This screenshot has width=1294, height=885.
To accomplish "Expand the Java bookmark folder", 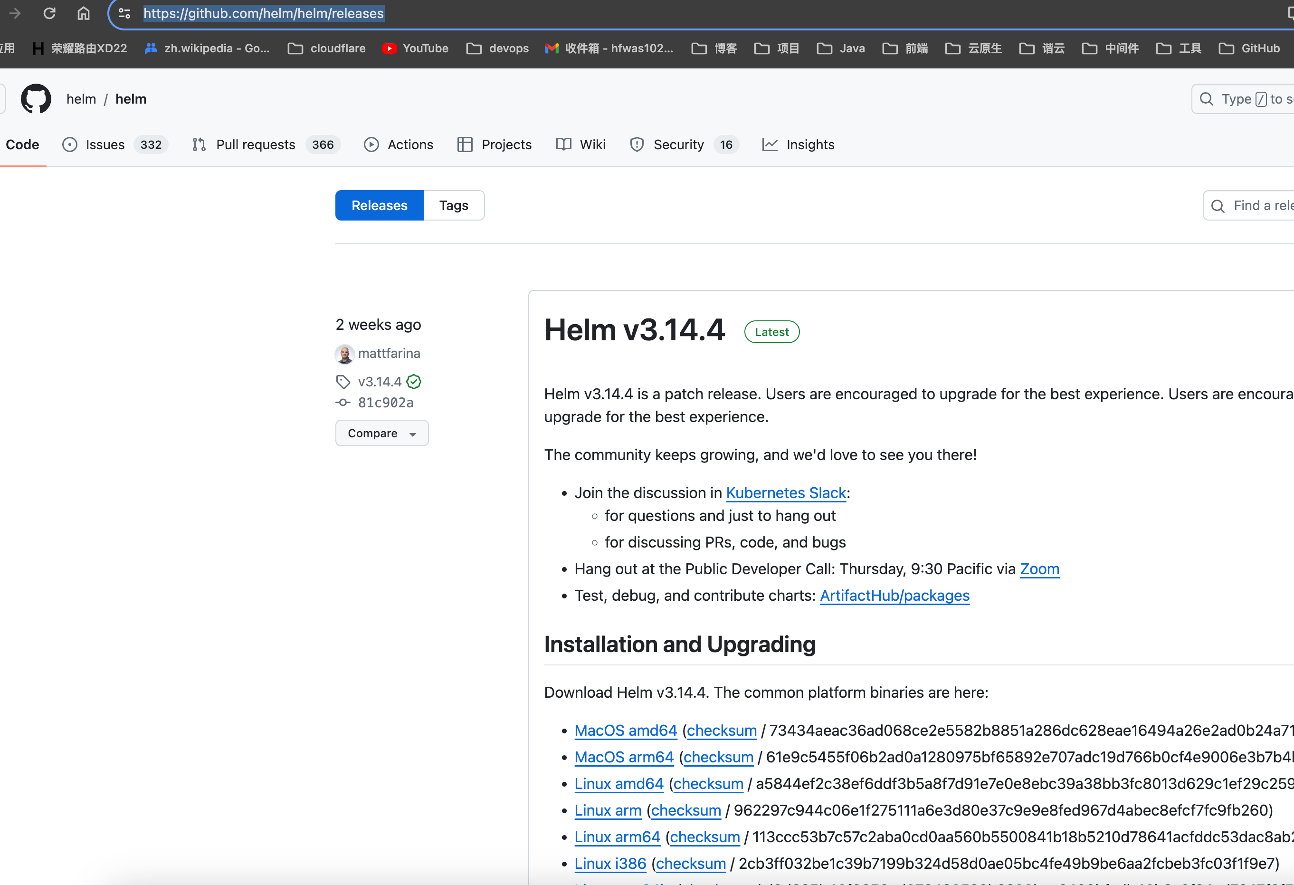I will pos(841,48).
